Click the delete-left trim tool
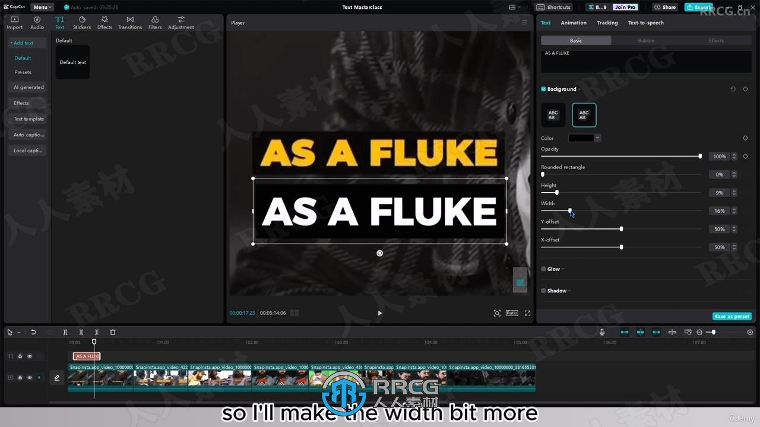The image size is (760, 427). pos(81,332)
